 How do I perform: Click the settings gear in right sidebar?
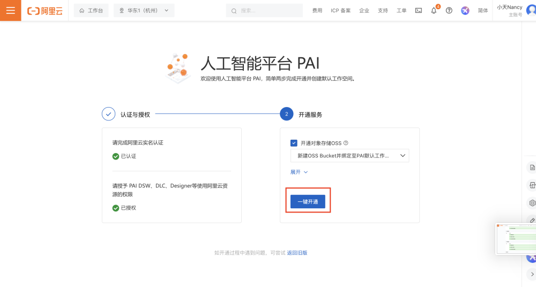(x=532, y=203)
